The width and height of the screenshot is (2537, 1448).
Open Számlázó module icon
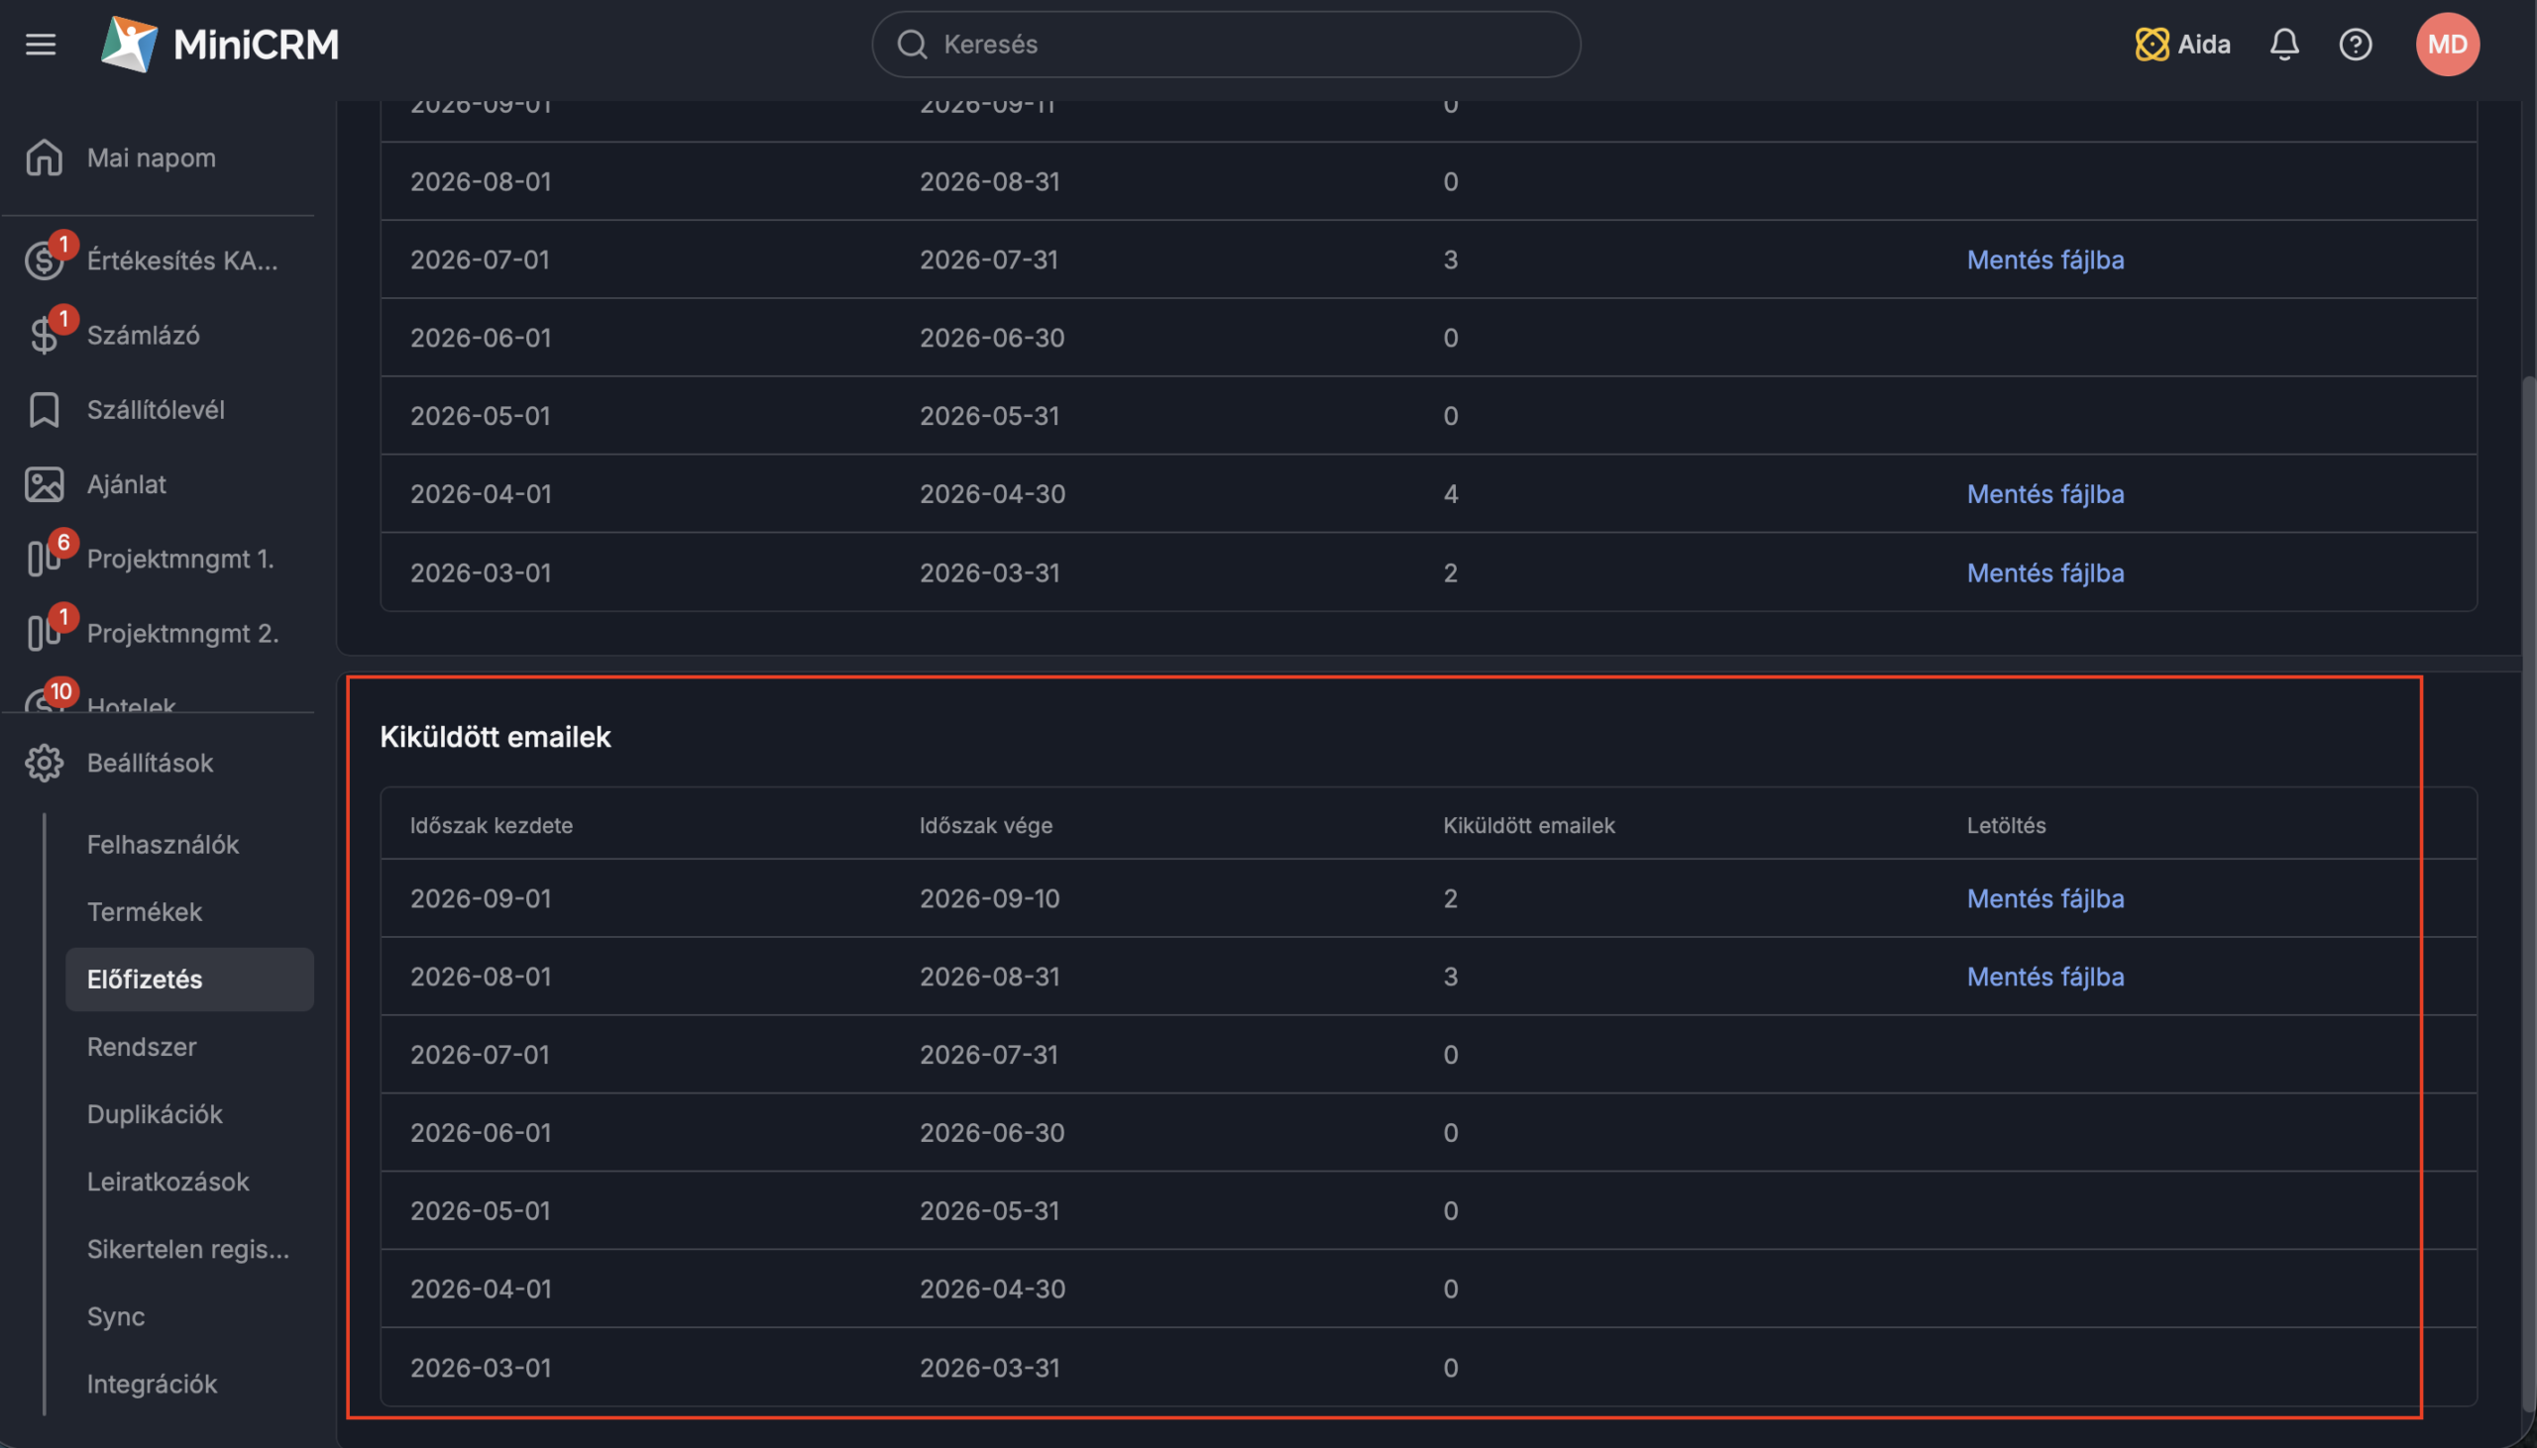(x=44, y=335)
